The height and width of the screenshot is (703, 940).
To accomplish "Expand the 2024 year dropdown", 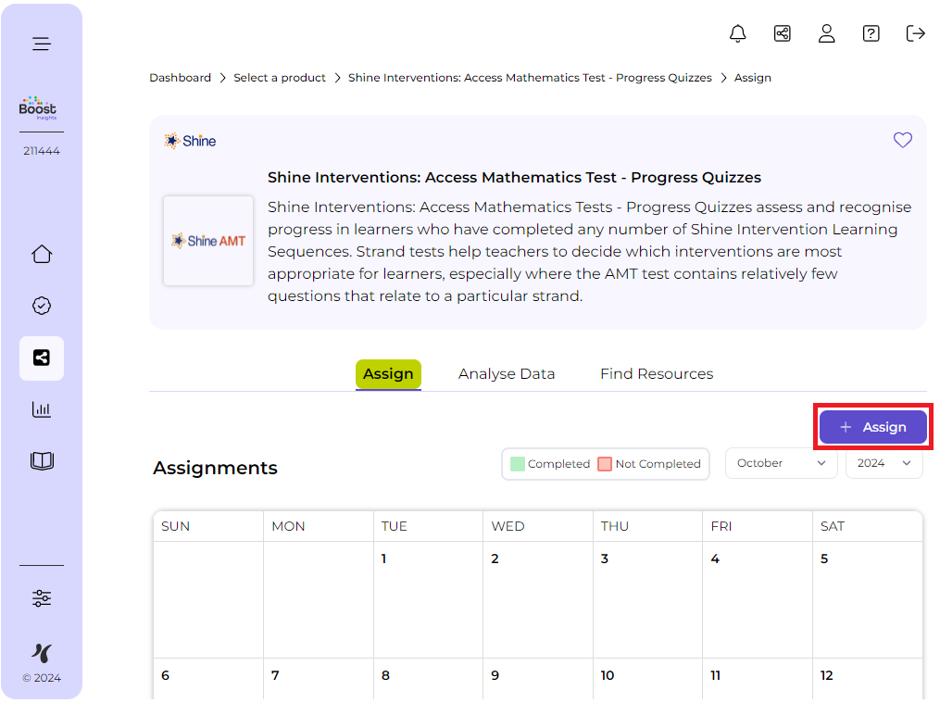I will tap(884, 463).
